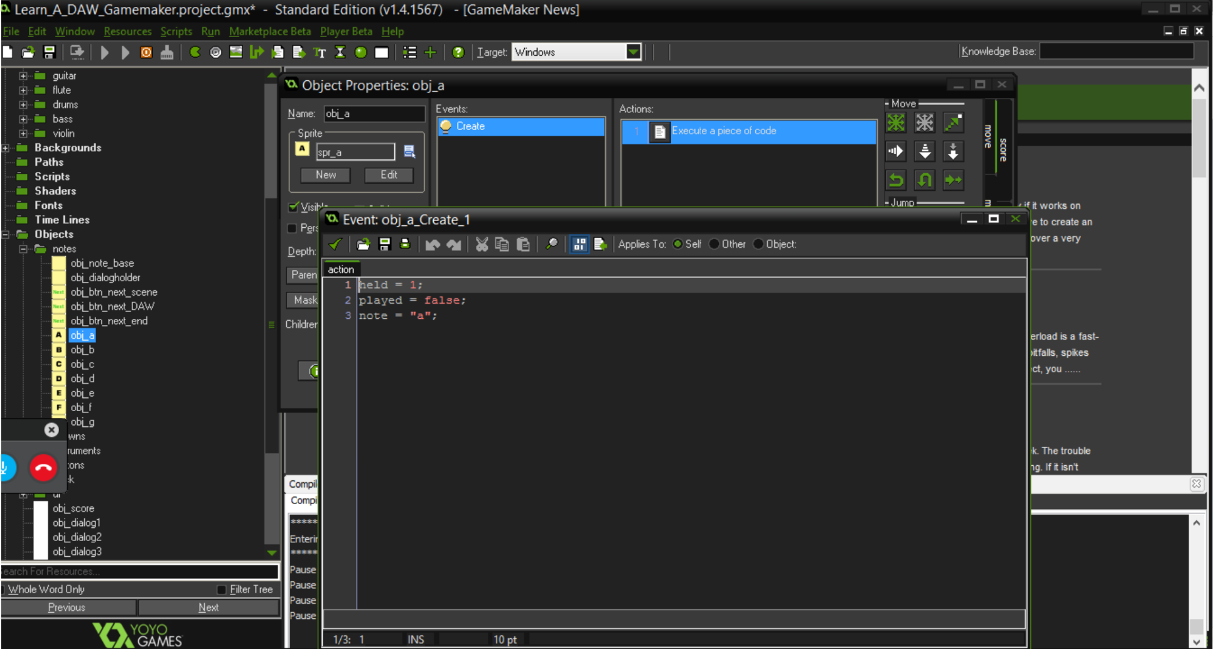The height and width of the screenshot is (649, 1213).
Task: Open the Scripts menu
Action: [176, 31]
